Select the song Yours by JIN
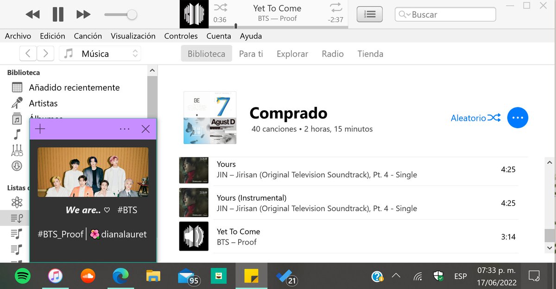 point(348,170)
